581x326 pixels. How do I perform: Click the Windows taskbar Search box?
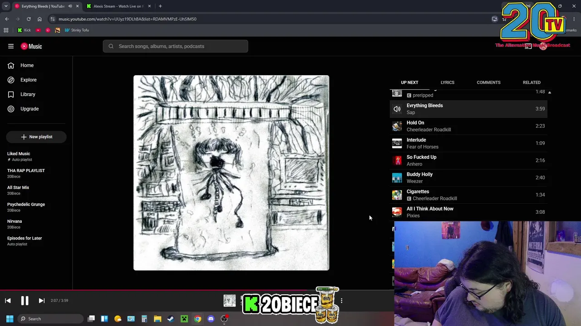[x=50, y=319]
